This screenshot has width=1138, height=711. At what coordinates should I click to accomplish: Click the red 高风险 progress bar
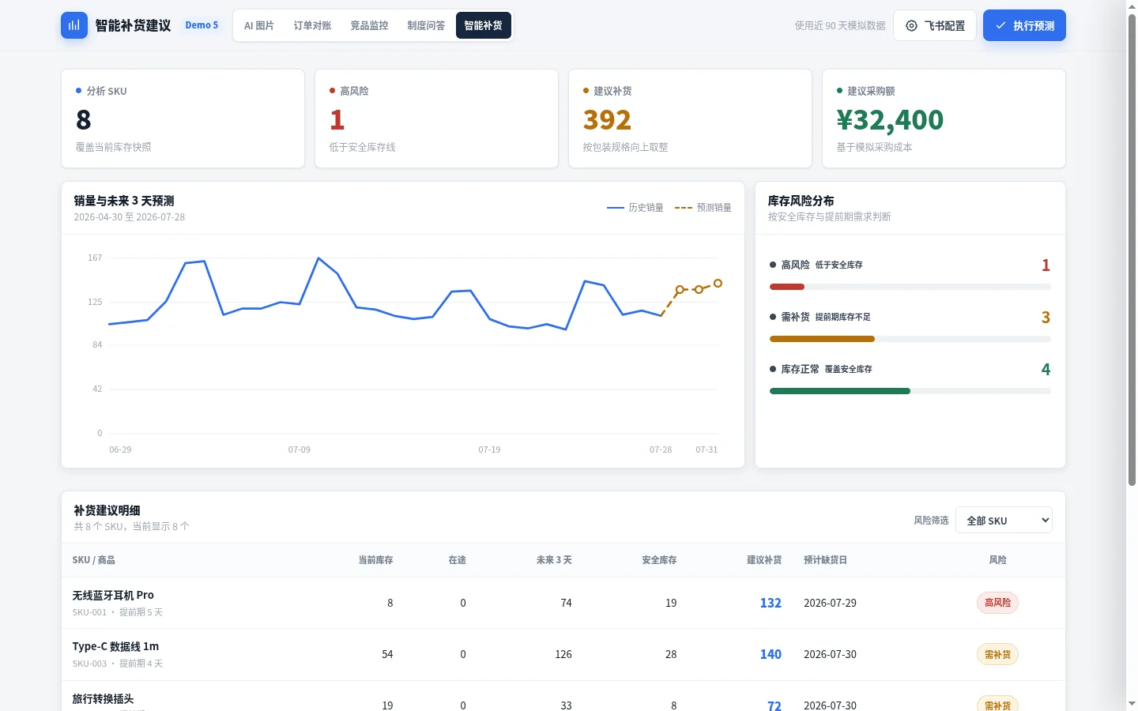[x=787, y=287]
